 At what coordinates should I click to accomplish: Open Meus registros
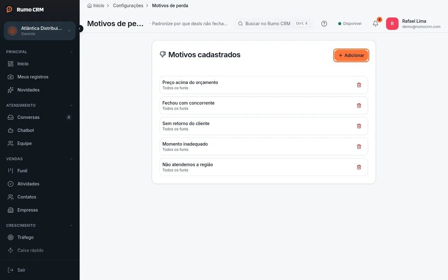[40, 77]
